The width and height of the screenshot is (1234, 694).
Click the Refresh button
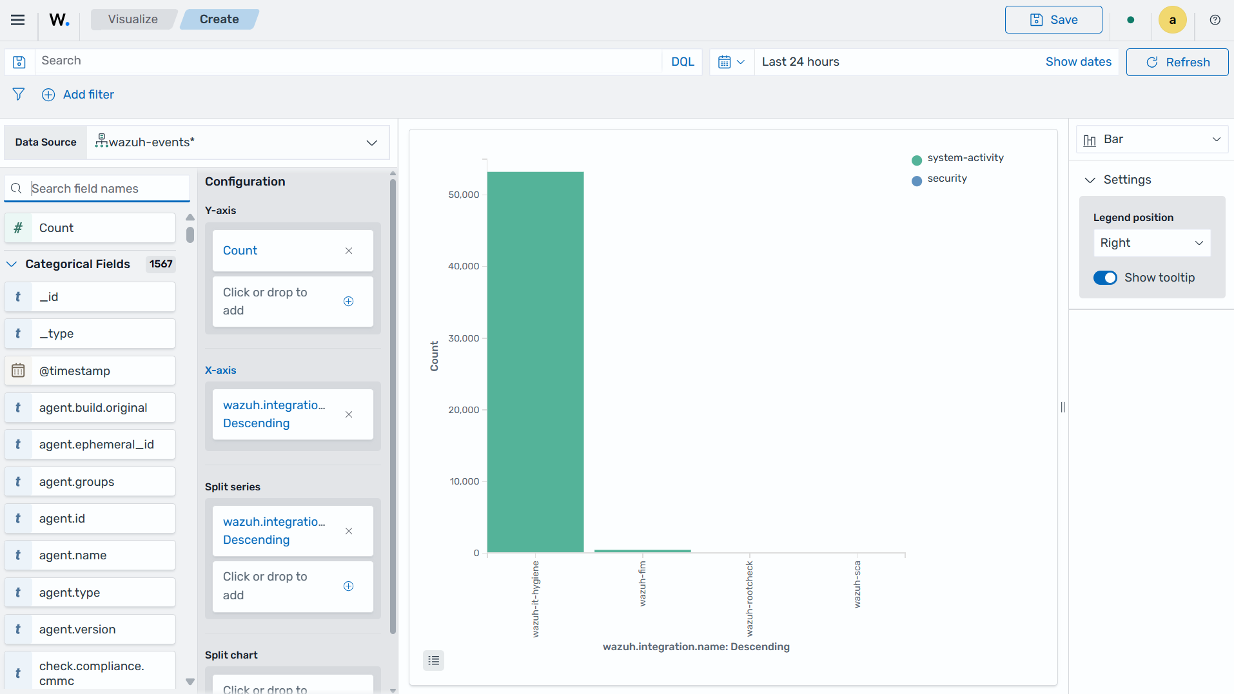pyautogui.click(x=1177, y=62)
